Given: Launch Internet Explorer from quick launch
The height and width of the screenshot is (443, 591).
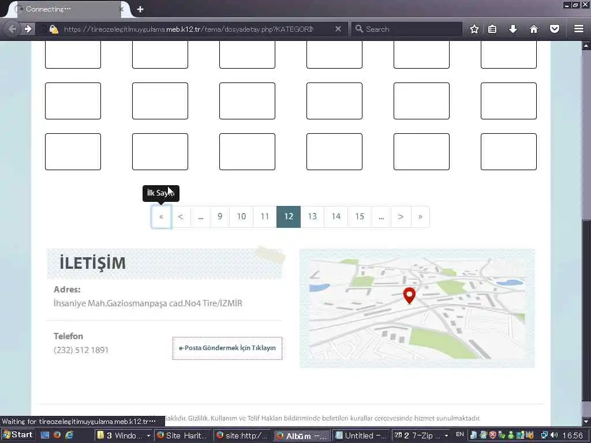Looking at the screenshot, I should (x=69, y=435).
